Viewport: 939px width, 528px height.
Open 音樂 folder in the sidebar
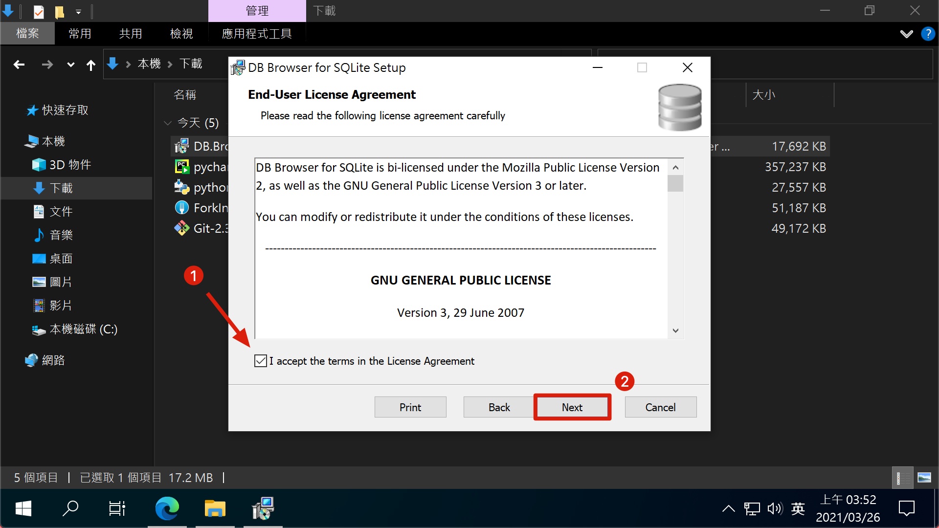pyautogui.click(x=53, y=235)
